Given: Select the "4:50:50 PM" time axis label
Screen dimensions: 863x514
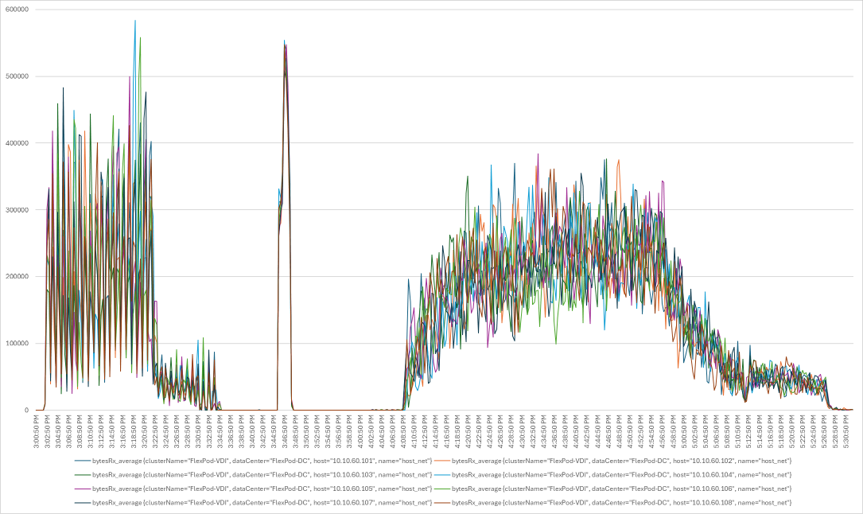Looking at the screenshot, I should pos(630,431).
